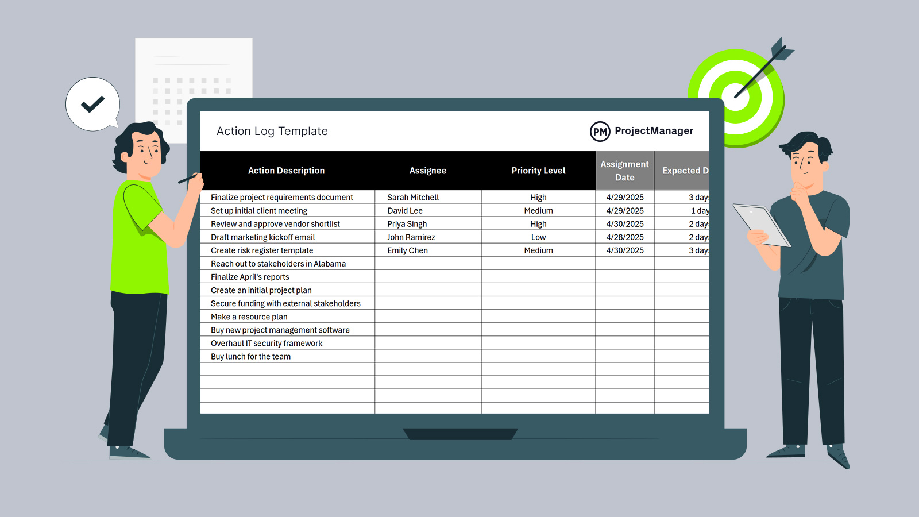This screenshot has height=517, width=919.
Task: Click the green target bullseye icon
Action: (735, 96)
